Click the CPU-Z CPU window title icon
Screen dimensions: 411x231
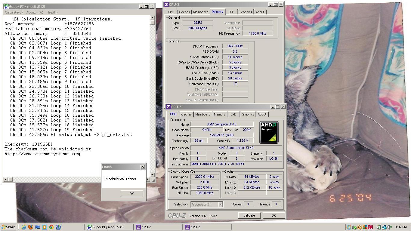[x=168, y=107]
